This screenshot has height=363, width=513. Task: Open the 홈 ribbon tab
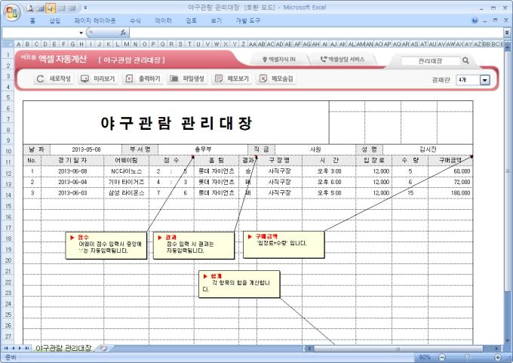[32, 20]
